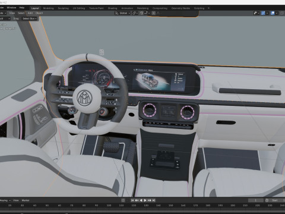The image size is (285, 214).
Task: Toggle auto keying record button
Action: [x=123, y=200]
